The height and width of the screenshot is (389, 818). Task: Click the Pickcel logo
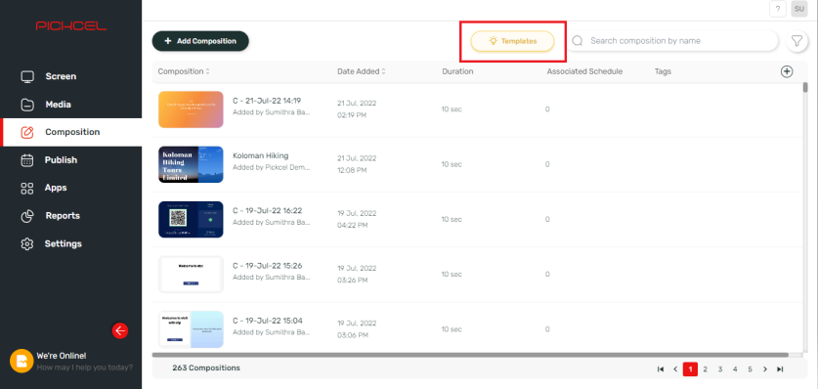point(71,25)
